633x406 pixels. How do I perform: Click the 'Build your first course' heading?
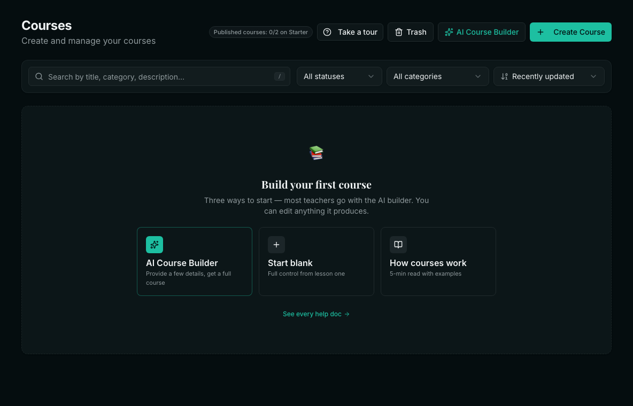(316, 184)
